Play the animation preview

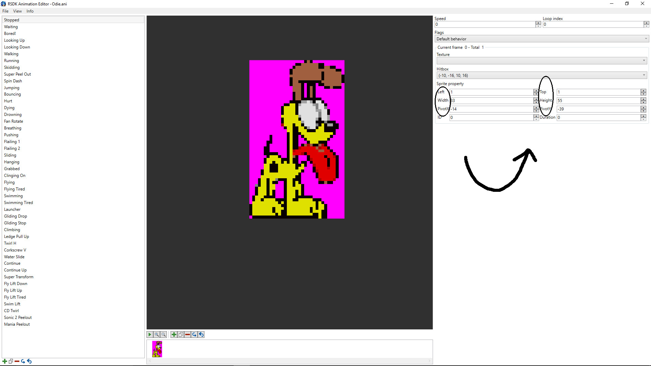point(150,334)
